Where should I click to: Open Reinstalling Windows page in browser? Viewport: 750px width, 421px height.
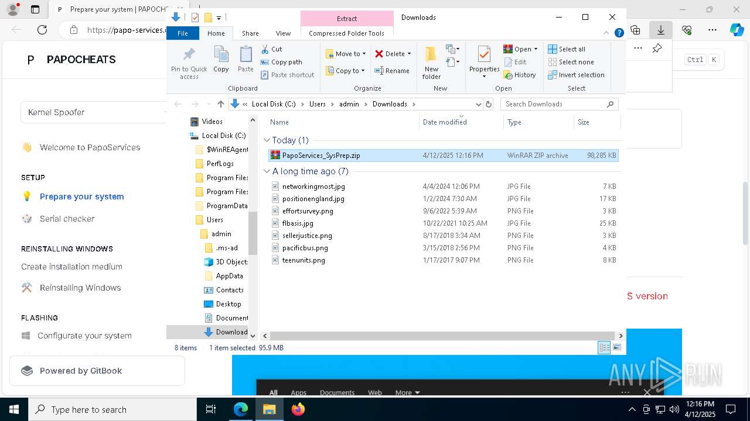(x=80, y=288)
